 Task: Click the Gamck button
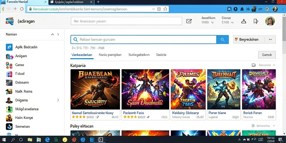point(267,55)
